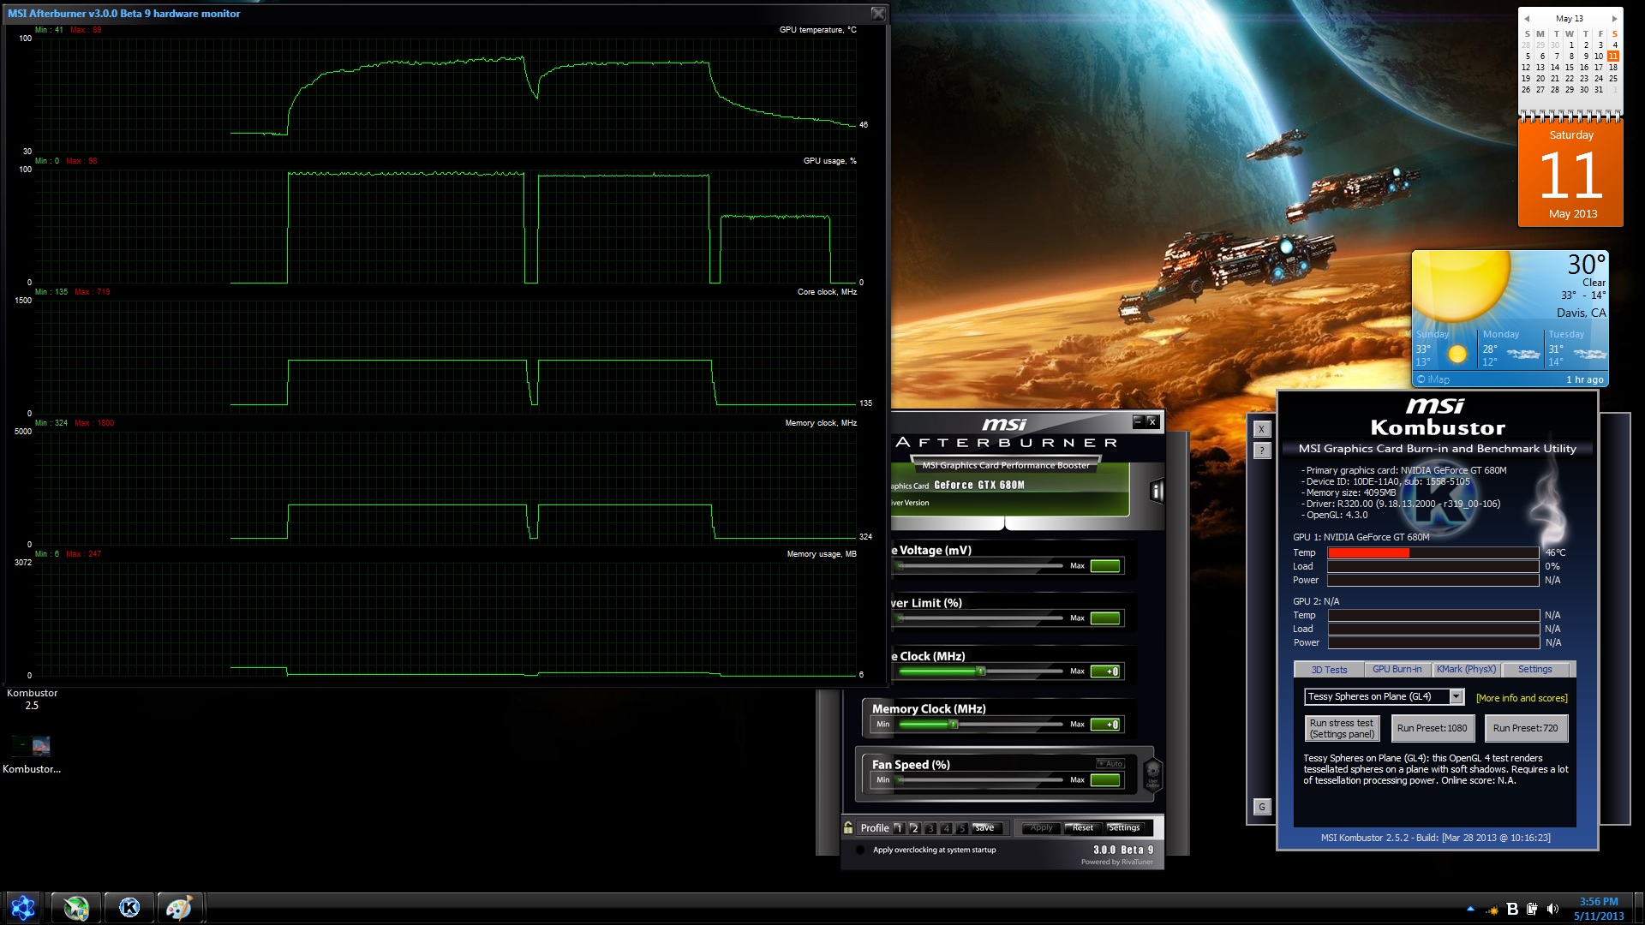The height and width of the screenshot is (925, 1645).
Task: Switch to the KMark (PhysX) tab
Action: coord(1466,670)
